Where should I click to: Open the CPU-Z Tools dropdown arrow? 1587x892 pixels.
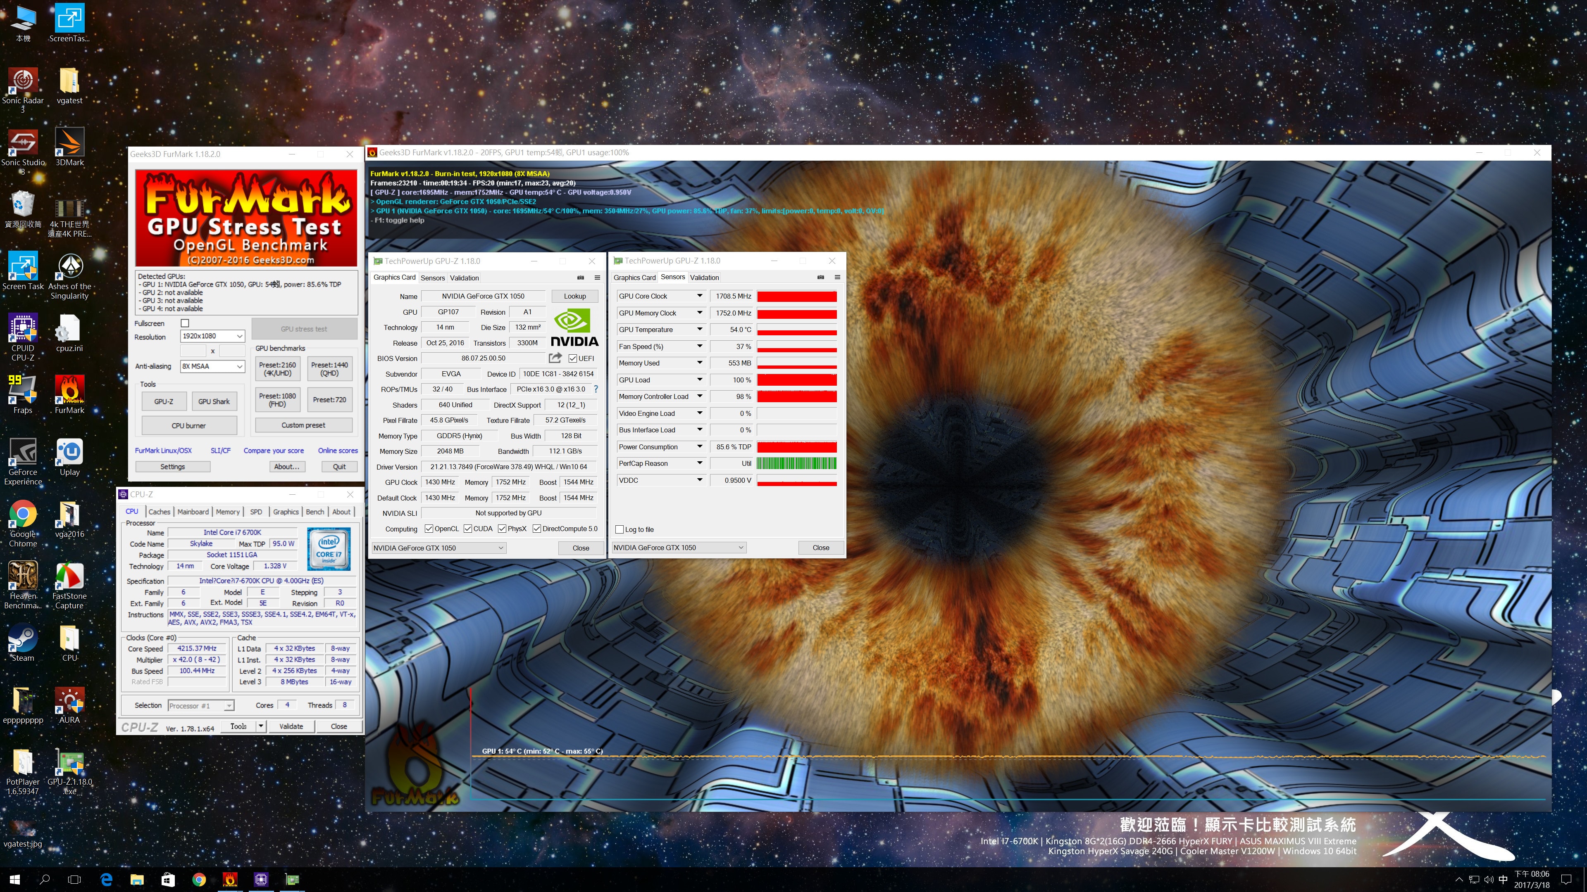pyautogui.click(x=261, y=726)
